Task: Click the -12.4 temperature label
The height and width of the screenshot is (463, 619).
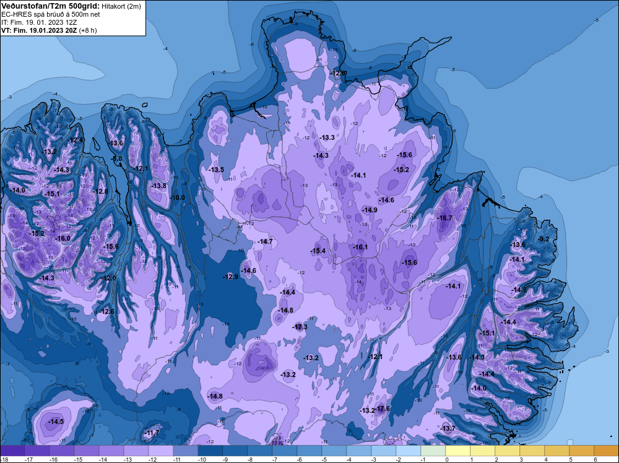Action: [76, 140]
